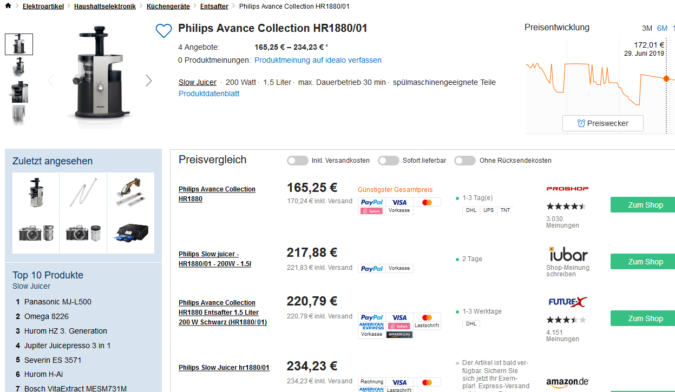This screenshot has height=392, width=675.
Task: Set a Preiswecker price alert
Action: pyautogui.click(x=602, y=123)
